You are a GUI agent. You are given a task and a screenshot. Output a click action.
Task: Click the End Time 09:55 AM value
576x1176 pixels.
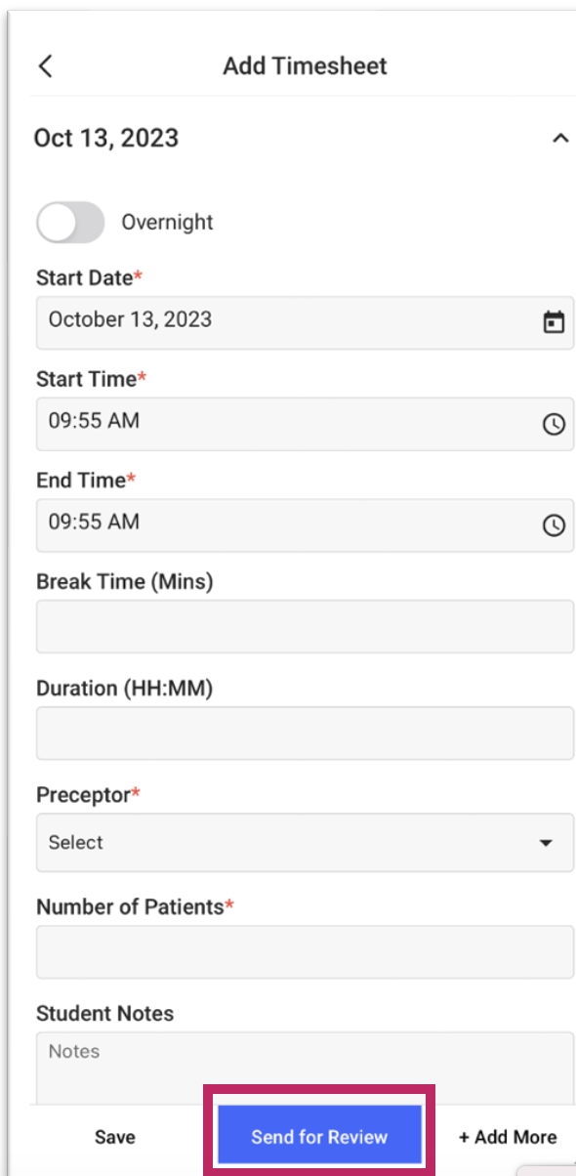[x=94, y=523]
